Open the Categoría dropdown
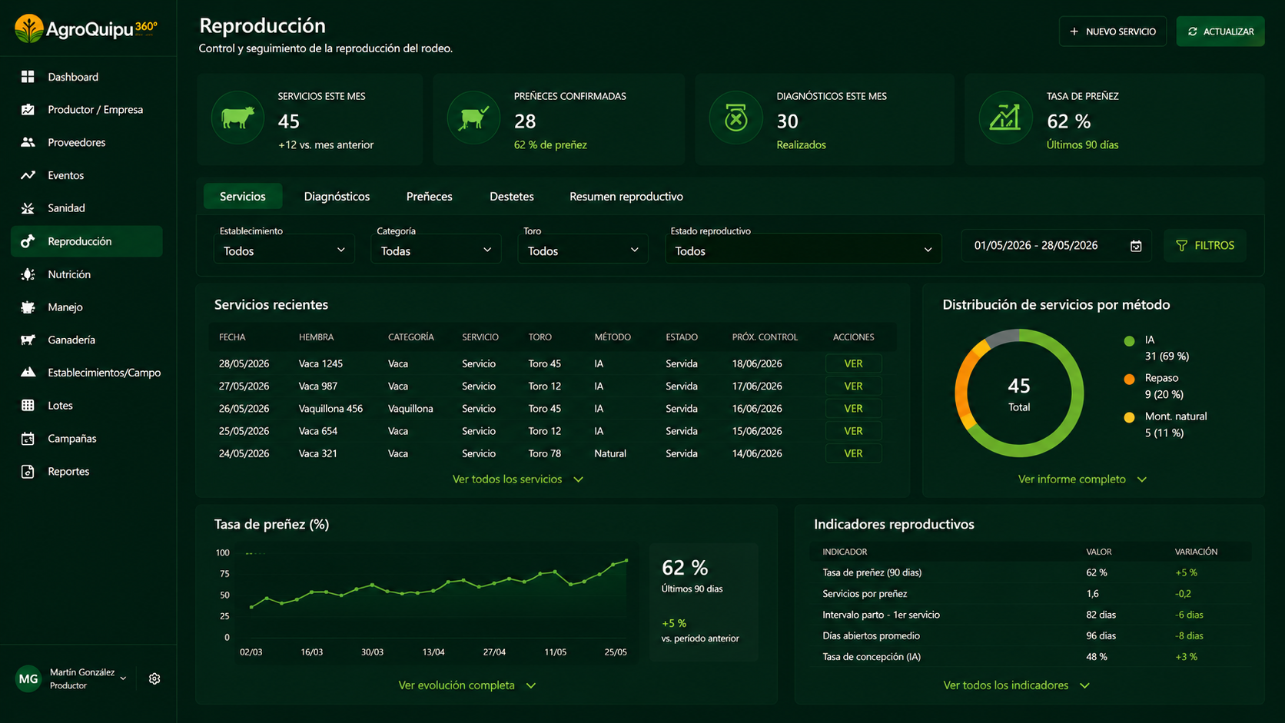Viewport: 1285px width, 723px height. coord(436,250)
